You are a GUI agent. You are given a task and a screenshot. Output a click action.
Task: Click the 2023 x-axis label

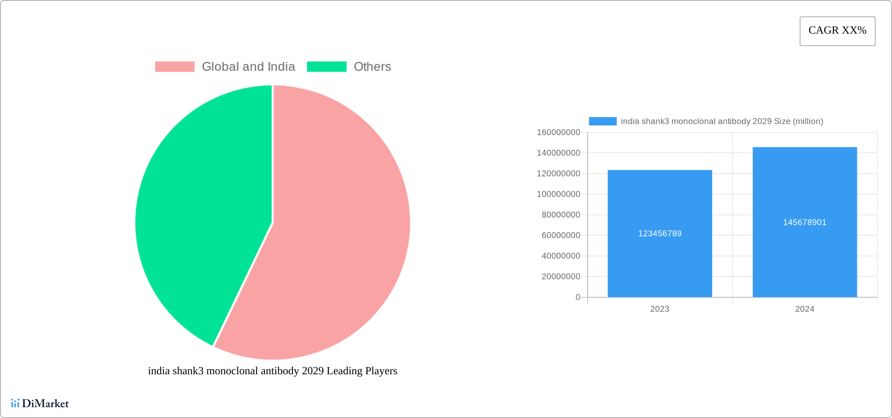click(x=660, y=309)
